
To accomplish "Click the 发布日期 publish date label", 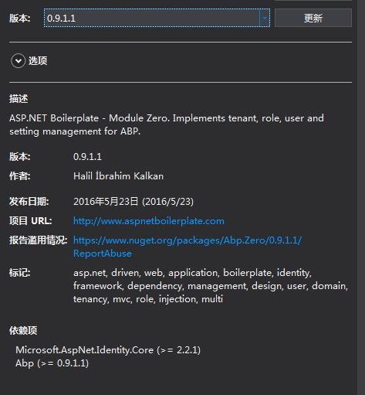I will [29, 201].
